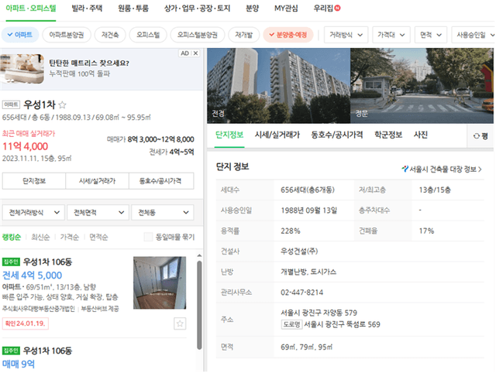Switch to the 동호수/공시가격 tab in detail panel
Image resolution: width=496 pixels, height=373 pixels.
click(x=337, y=135)
